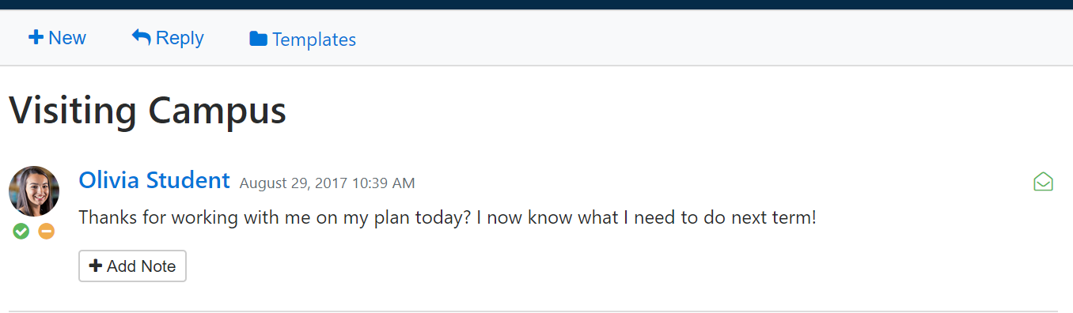
Task: Click the Visiting Campus conversation title
Action: (147, 111)
